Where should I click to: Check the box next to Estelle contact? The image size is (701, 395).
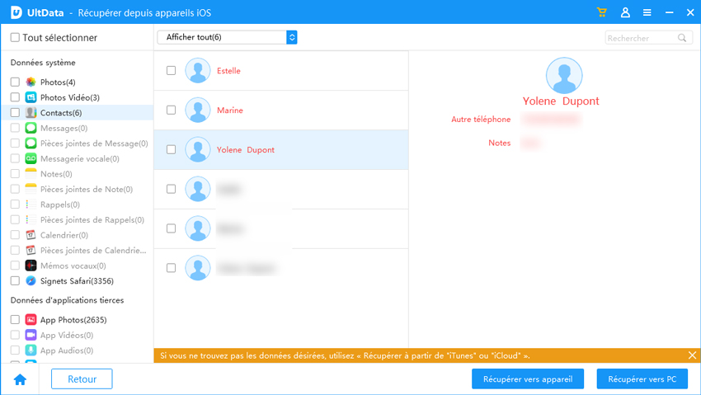pos(172,71)
